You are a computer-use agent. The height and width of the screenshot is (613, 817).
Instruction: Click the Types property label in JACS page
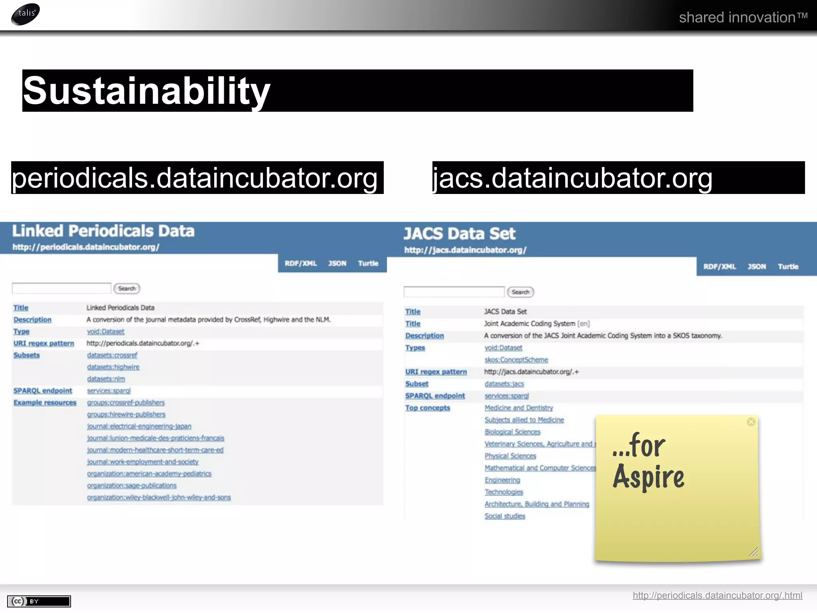(x=415, y=348)
